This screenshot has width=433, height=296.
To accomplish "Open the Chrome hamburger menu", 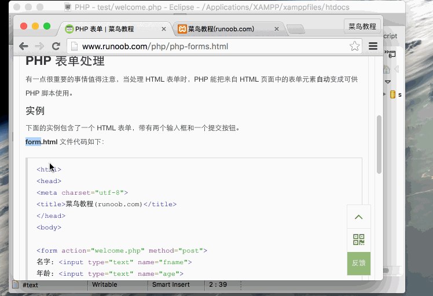I will click(x=373, y=46).
